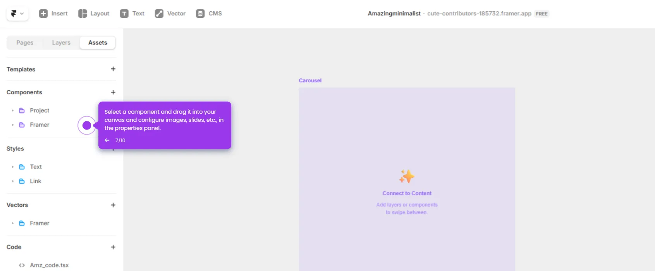Click the Framer vectors folder icon
Screen dimensions: 655x271
coord(22,223)
